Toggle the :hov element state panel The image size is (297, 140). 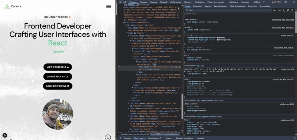coord(275,10)
